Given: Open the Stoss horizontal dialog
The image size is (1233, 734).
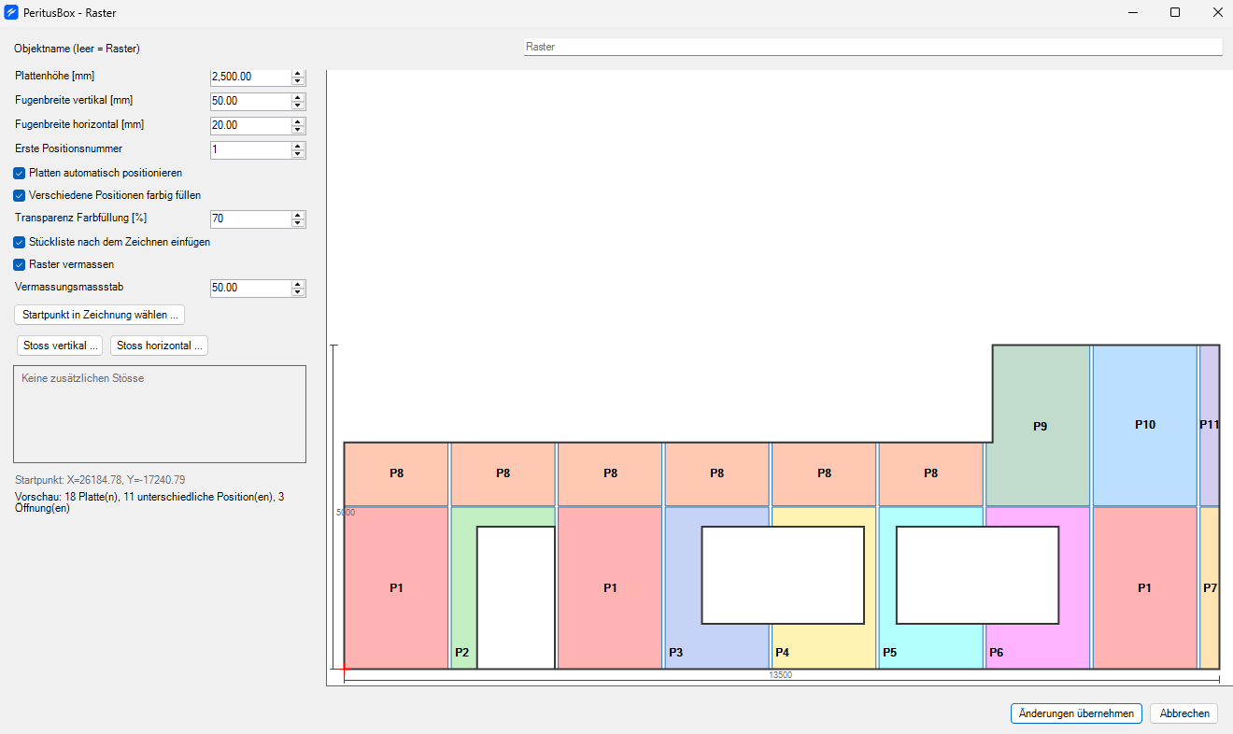Looking at the screenshot, I should pyautogui.click(x=160, y=346).
